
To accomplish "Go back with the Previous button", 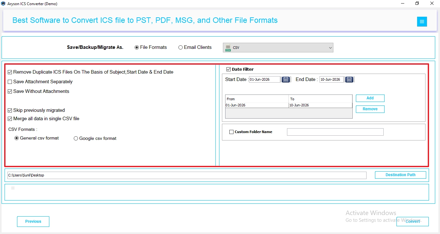I will pos(33,221).
